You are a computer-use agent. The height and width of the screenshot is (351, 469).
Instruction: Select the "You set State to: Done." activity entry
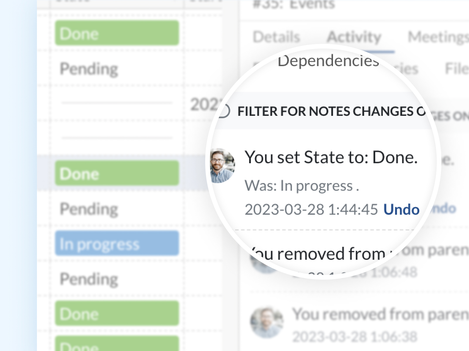click(x=331, y=157)
